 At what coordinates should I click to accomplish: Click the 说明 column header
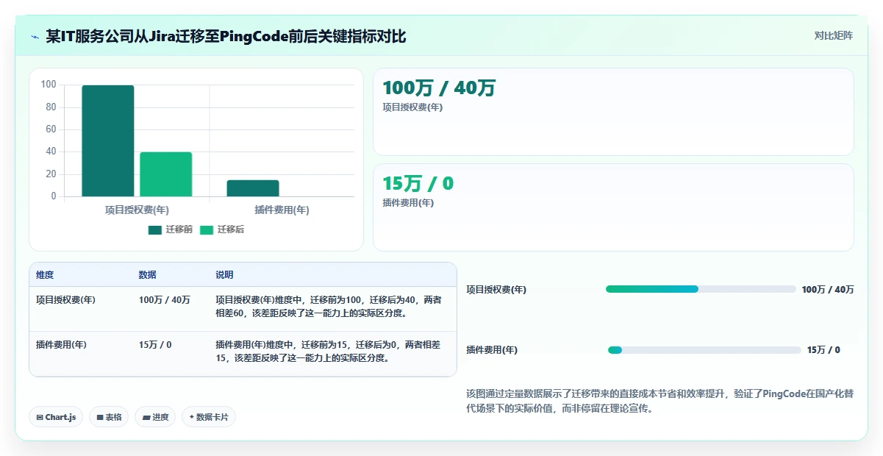[224, 275]
